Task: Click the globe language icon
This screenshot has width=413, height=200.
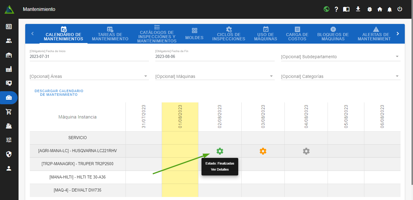Action: [x=326, y=9]
